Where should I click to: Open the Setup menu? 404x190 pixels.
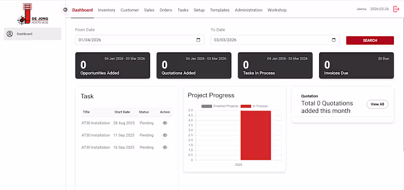pyautogui.click(x=199, y=10)
